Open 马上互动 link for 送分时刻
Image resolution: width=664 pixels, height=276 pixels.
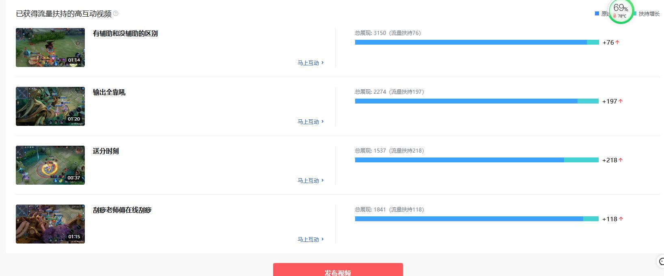point(310,181)
